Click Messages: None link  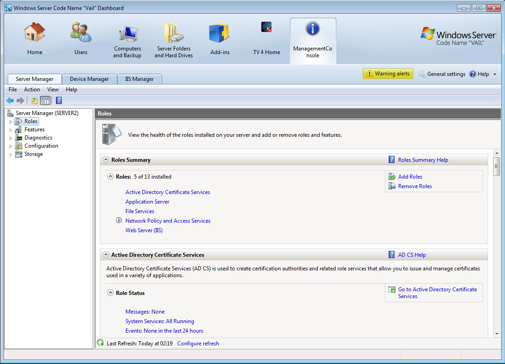coord(145,312)
